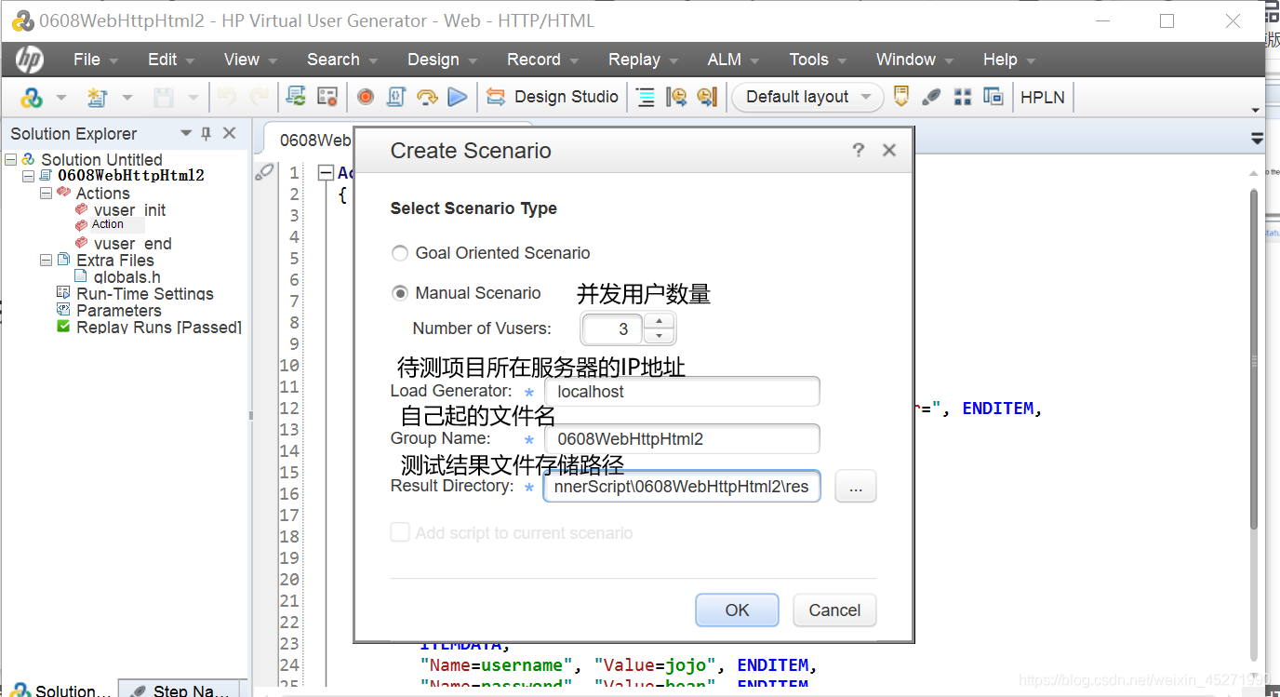The image size is (1280, 697).
Task: Click the Design Studio icon
Action: pyautogui.click(x=496, y=97)
